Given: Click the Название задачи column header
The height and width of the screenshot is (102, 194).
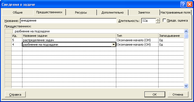Looking at the screenshot, I should coord(69,36).
